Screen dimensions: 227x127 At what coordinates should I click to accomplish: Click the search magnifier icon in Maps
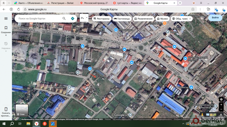pos(64,18)
